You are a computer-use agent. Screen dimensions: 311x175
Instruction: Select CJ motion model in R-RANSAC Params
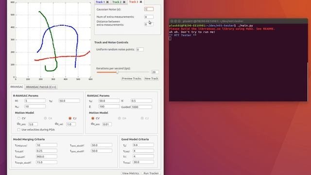(70, 118)
